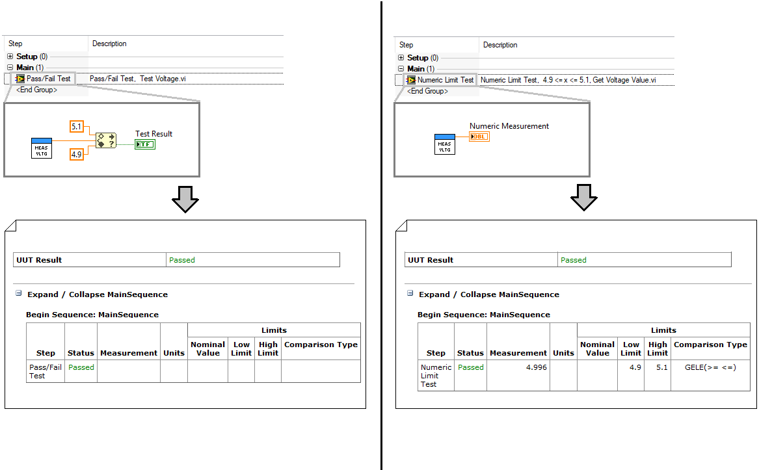Click the 4.996 measurement value cell
Screen dimensions: 772x470
pos(518,367)
